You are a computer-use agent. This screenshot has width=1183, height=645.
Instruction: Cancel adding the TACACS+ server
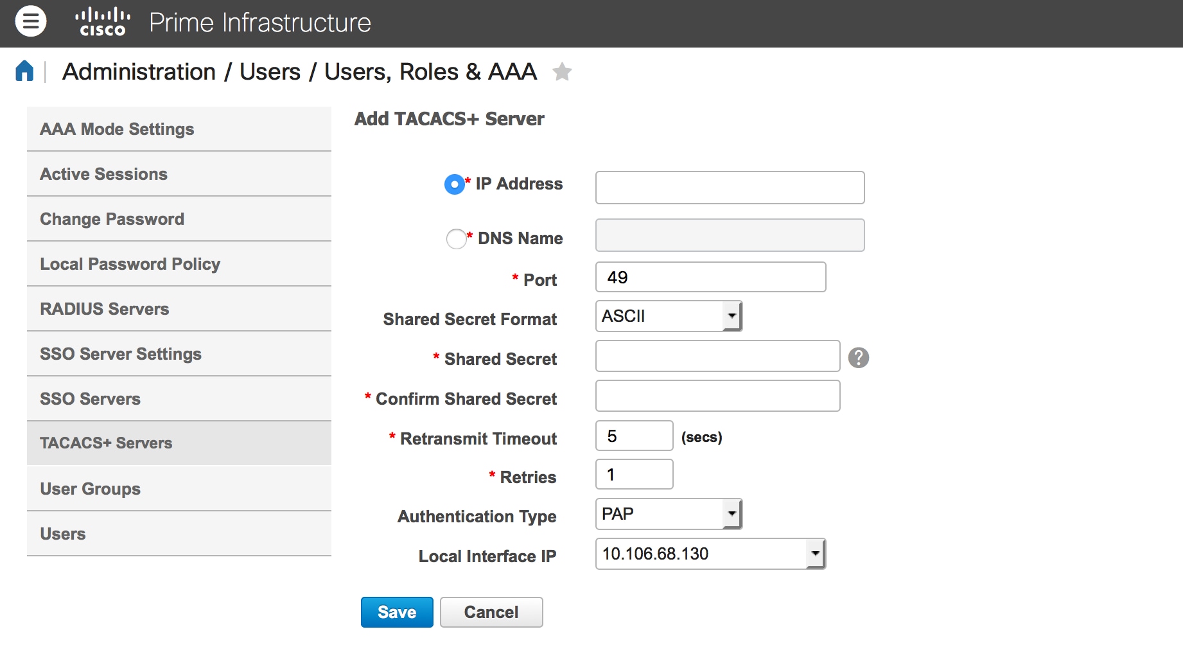[x=491, y=612]
